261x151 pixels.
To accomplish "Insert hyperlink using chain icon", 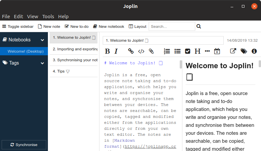I will click(131, 51).
